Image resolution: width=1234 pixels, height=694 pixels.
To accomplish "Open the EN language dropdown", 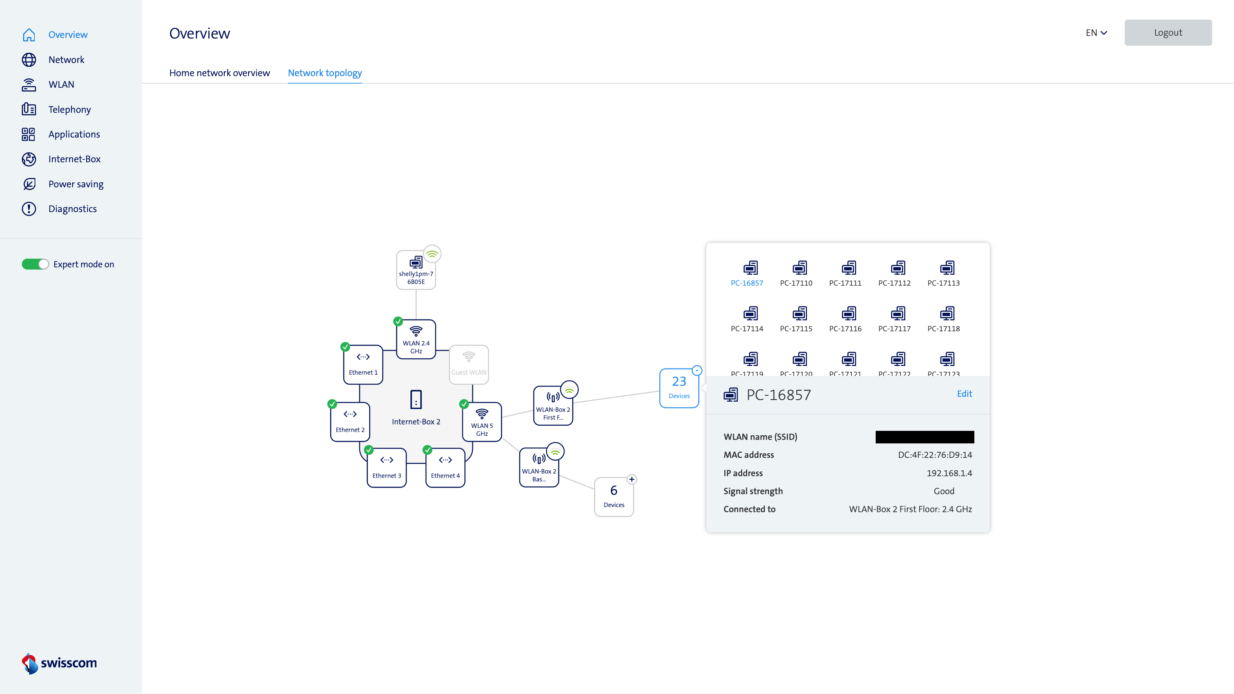I will pyautogui.click(x=1096, y=32).
